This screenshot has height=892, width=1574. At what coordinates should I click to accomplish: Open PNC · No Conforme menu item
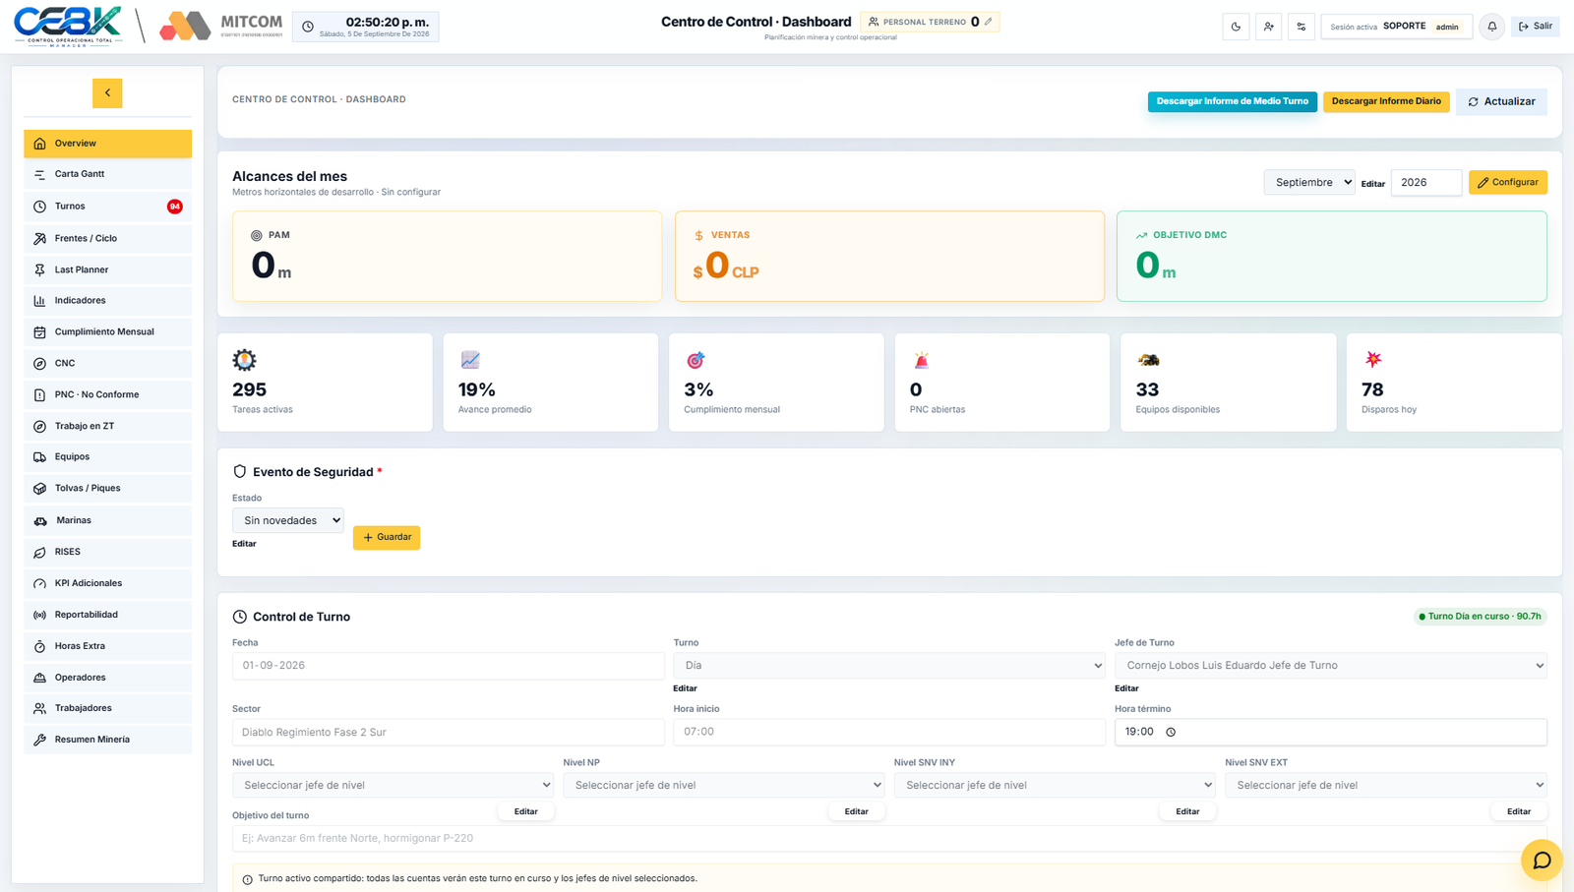point(107,394)
